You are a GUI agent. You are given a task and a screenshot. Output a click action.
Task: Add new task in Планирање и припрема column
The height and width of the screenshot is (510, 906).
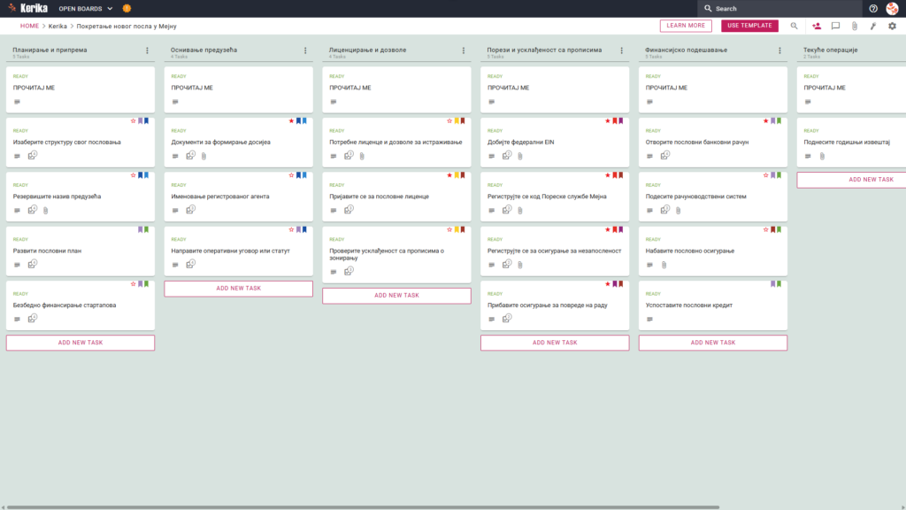tap(81, 343)
